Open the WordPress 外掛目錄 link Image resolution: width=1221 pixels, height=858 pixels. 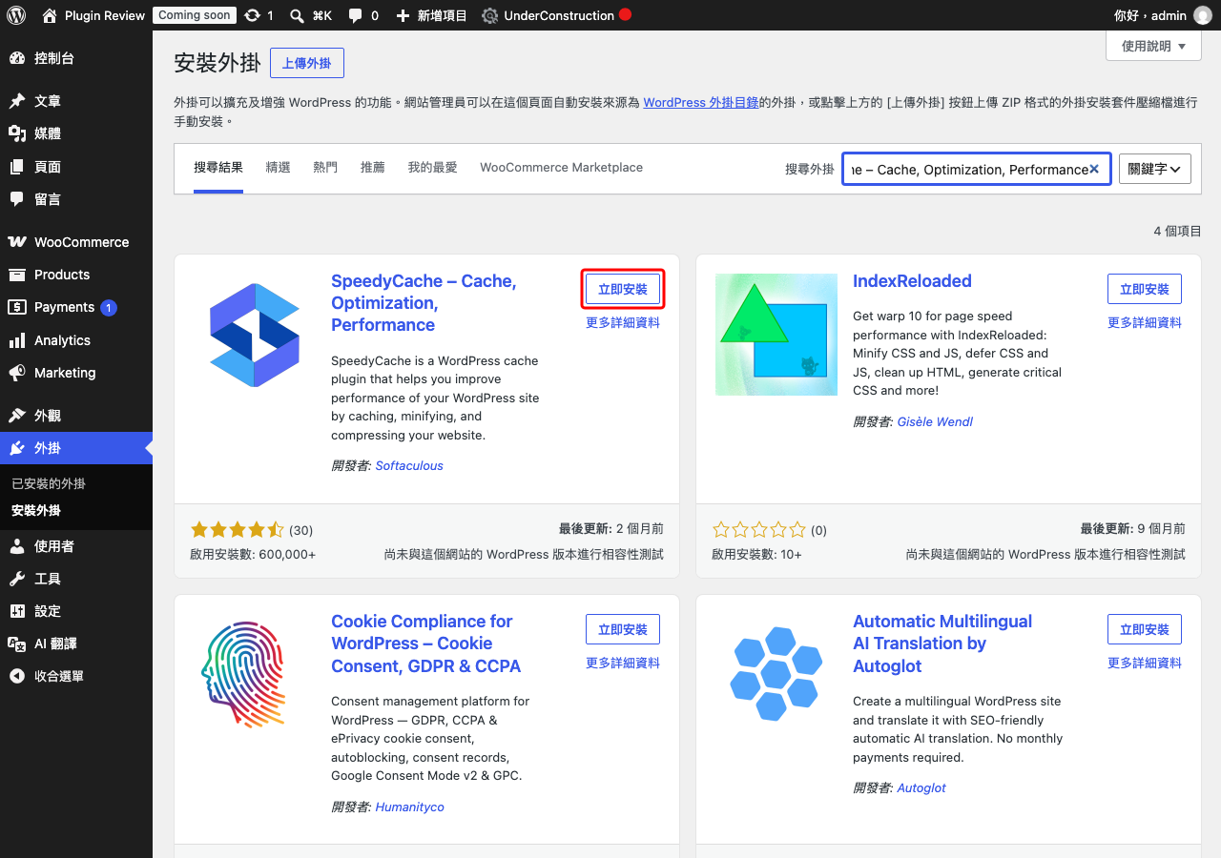(x=700, y=102)
